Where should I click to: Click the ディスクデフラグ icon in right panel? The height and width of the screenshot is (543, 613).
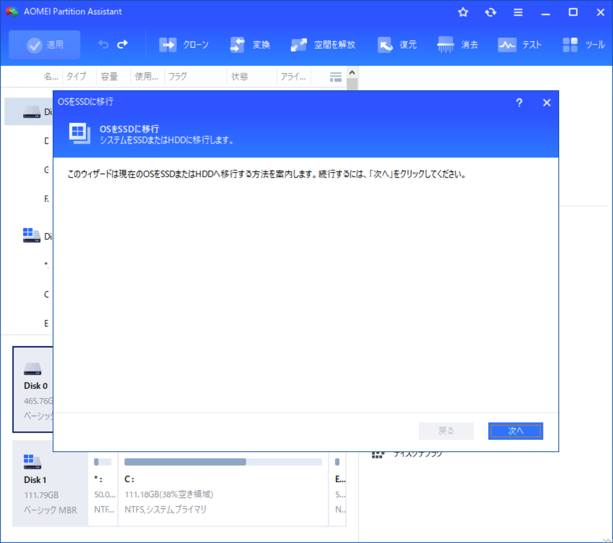coord(378,454)
